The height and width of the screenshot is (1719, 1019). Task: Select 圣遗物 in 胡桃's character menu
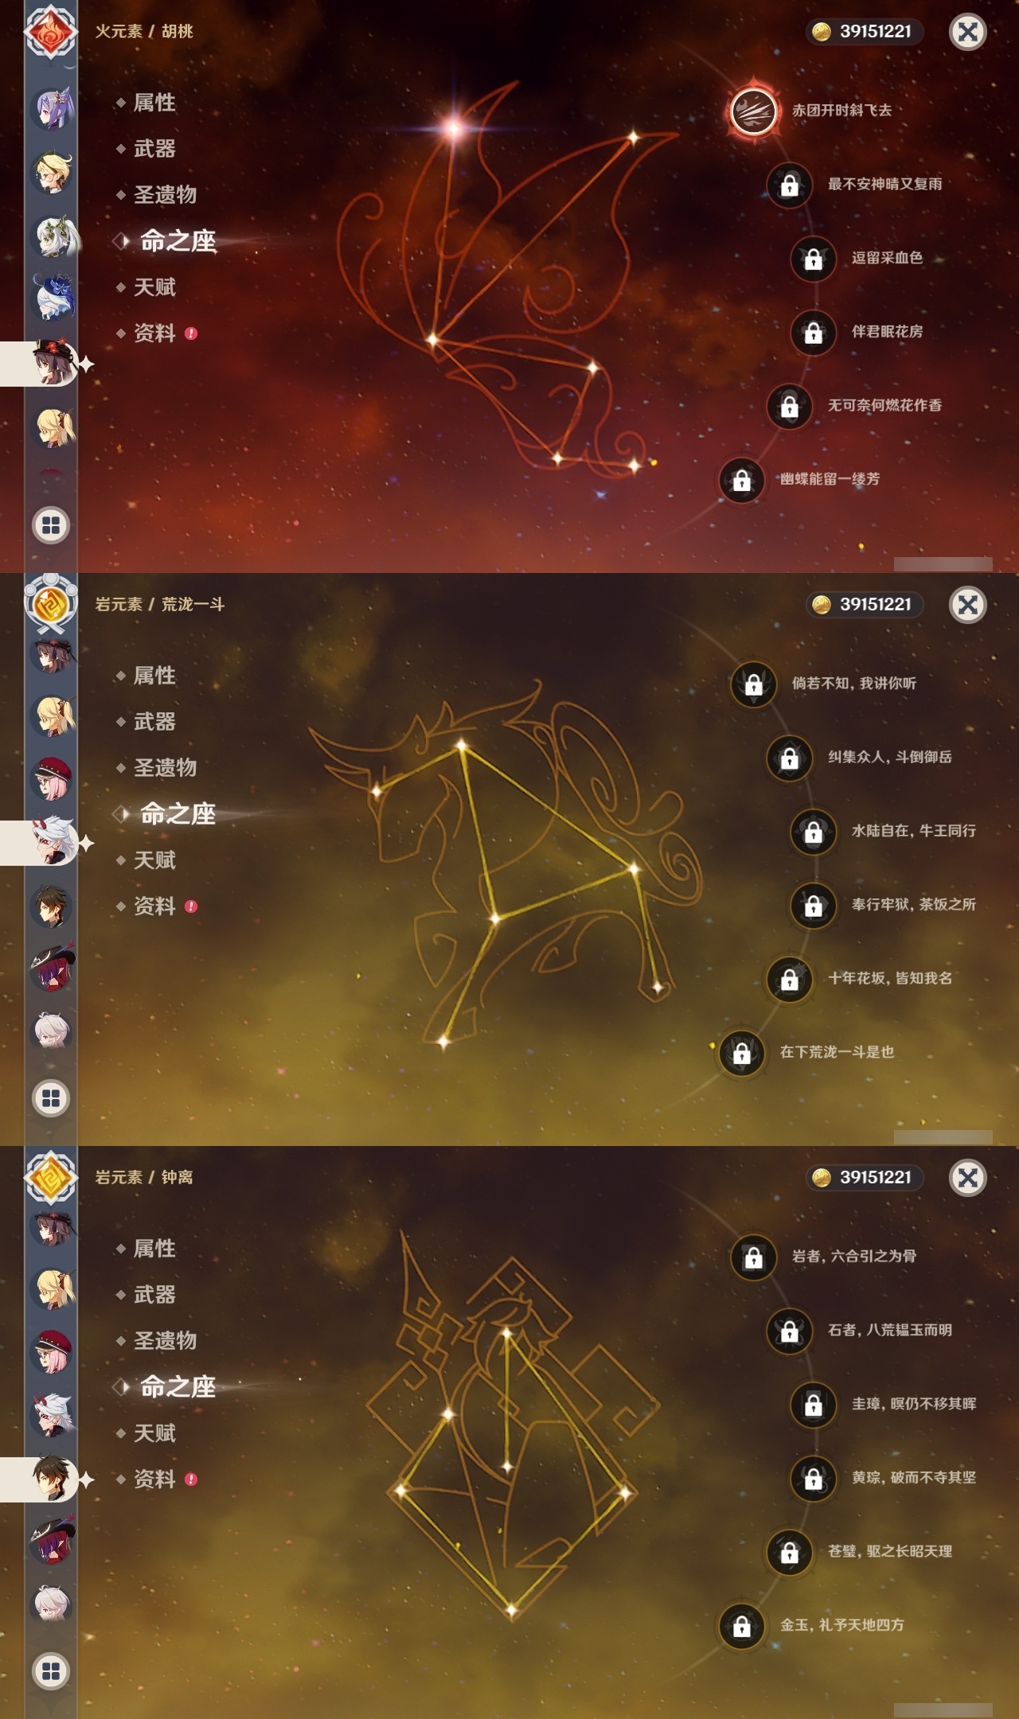165,195
